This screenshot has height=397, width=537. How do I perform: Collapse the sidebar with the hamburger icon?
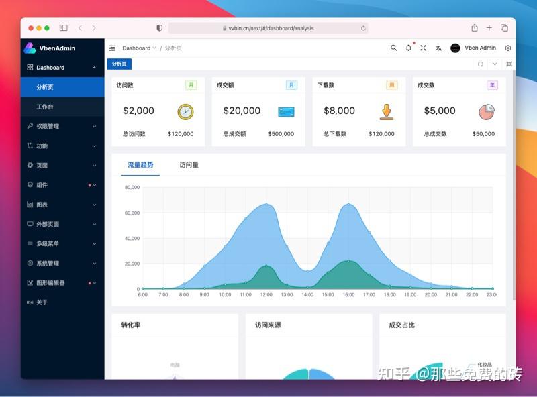[x=112, y=48]
